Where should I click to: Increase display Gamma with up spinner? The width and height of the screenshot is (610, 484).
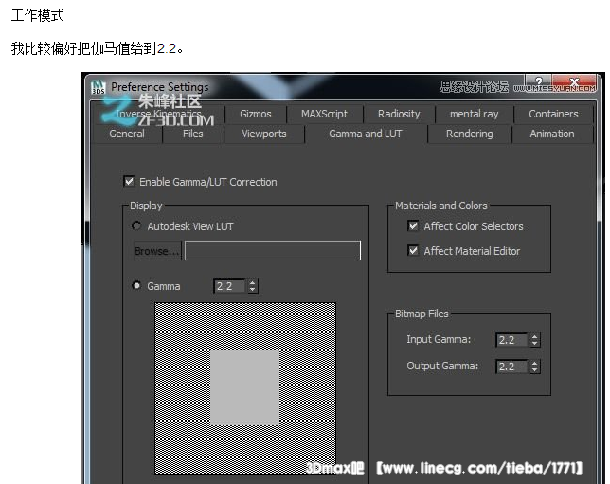point(253,283)
